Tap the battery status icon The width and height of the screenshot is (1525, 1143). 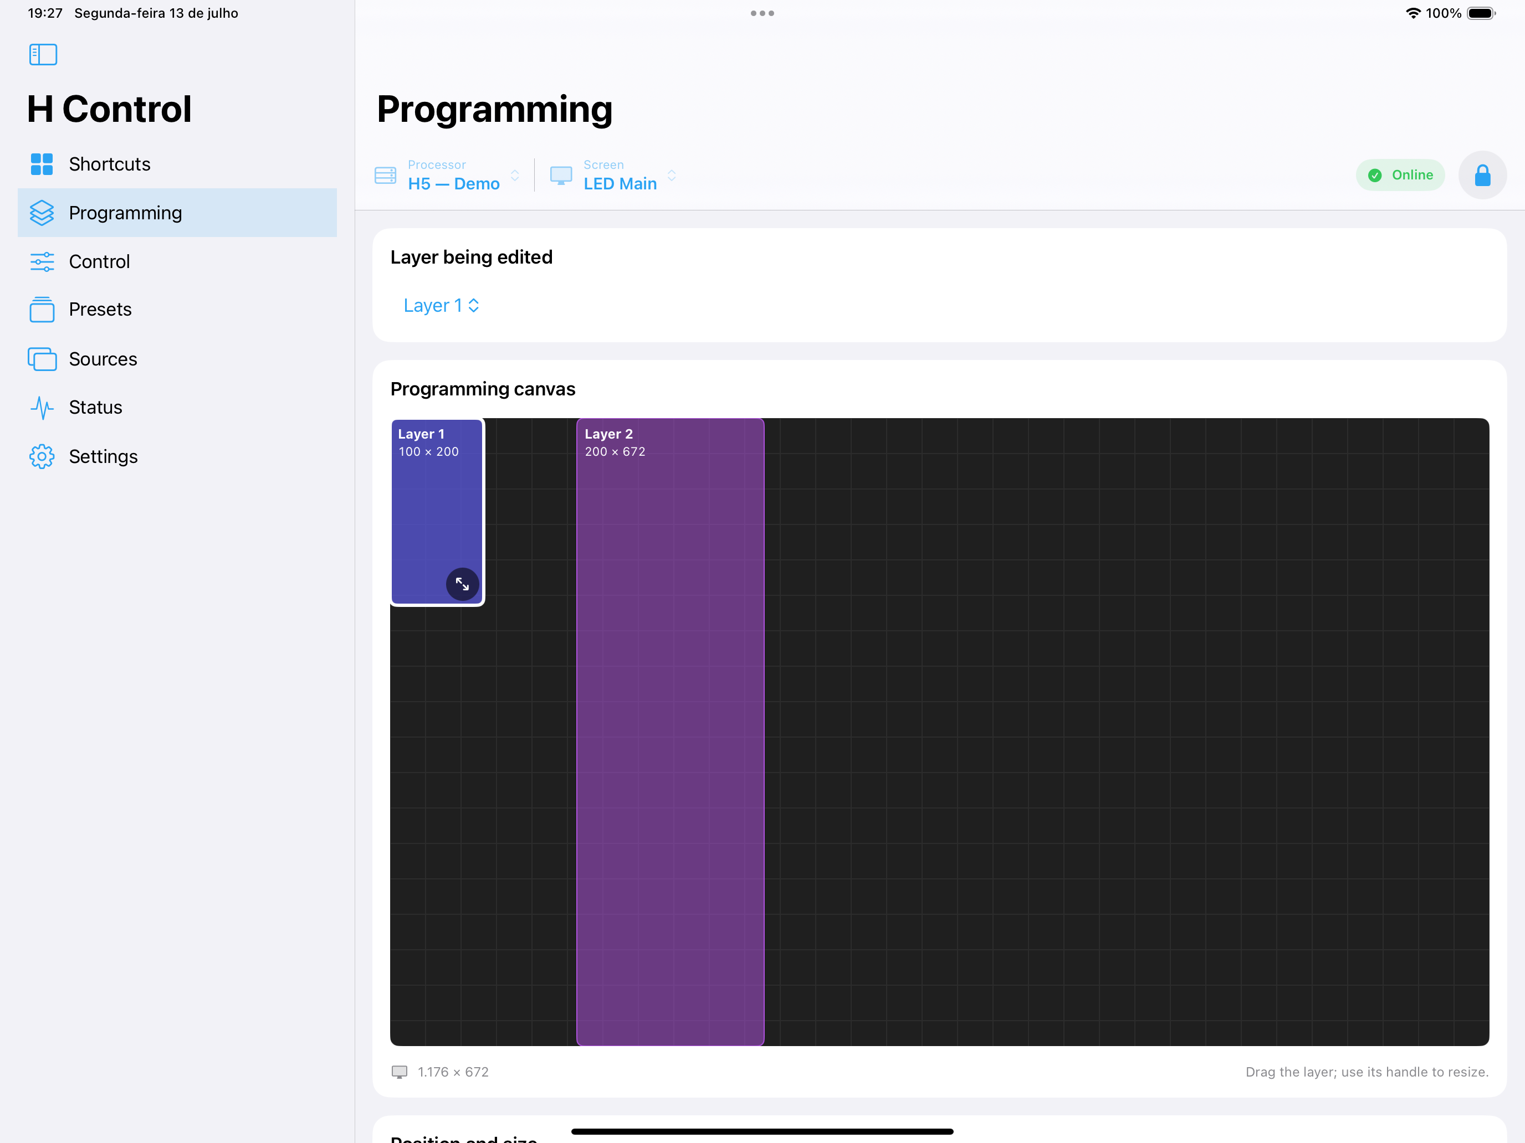click(x=1481, y=13)
